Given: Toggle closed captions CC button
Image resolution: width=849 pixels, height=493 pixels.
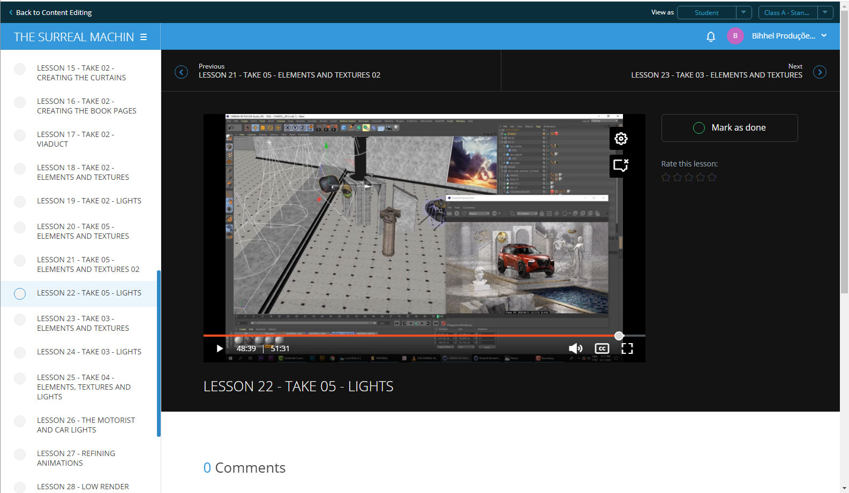Looking at the screenshot, I should 602,348.
